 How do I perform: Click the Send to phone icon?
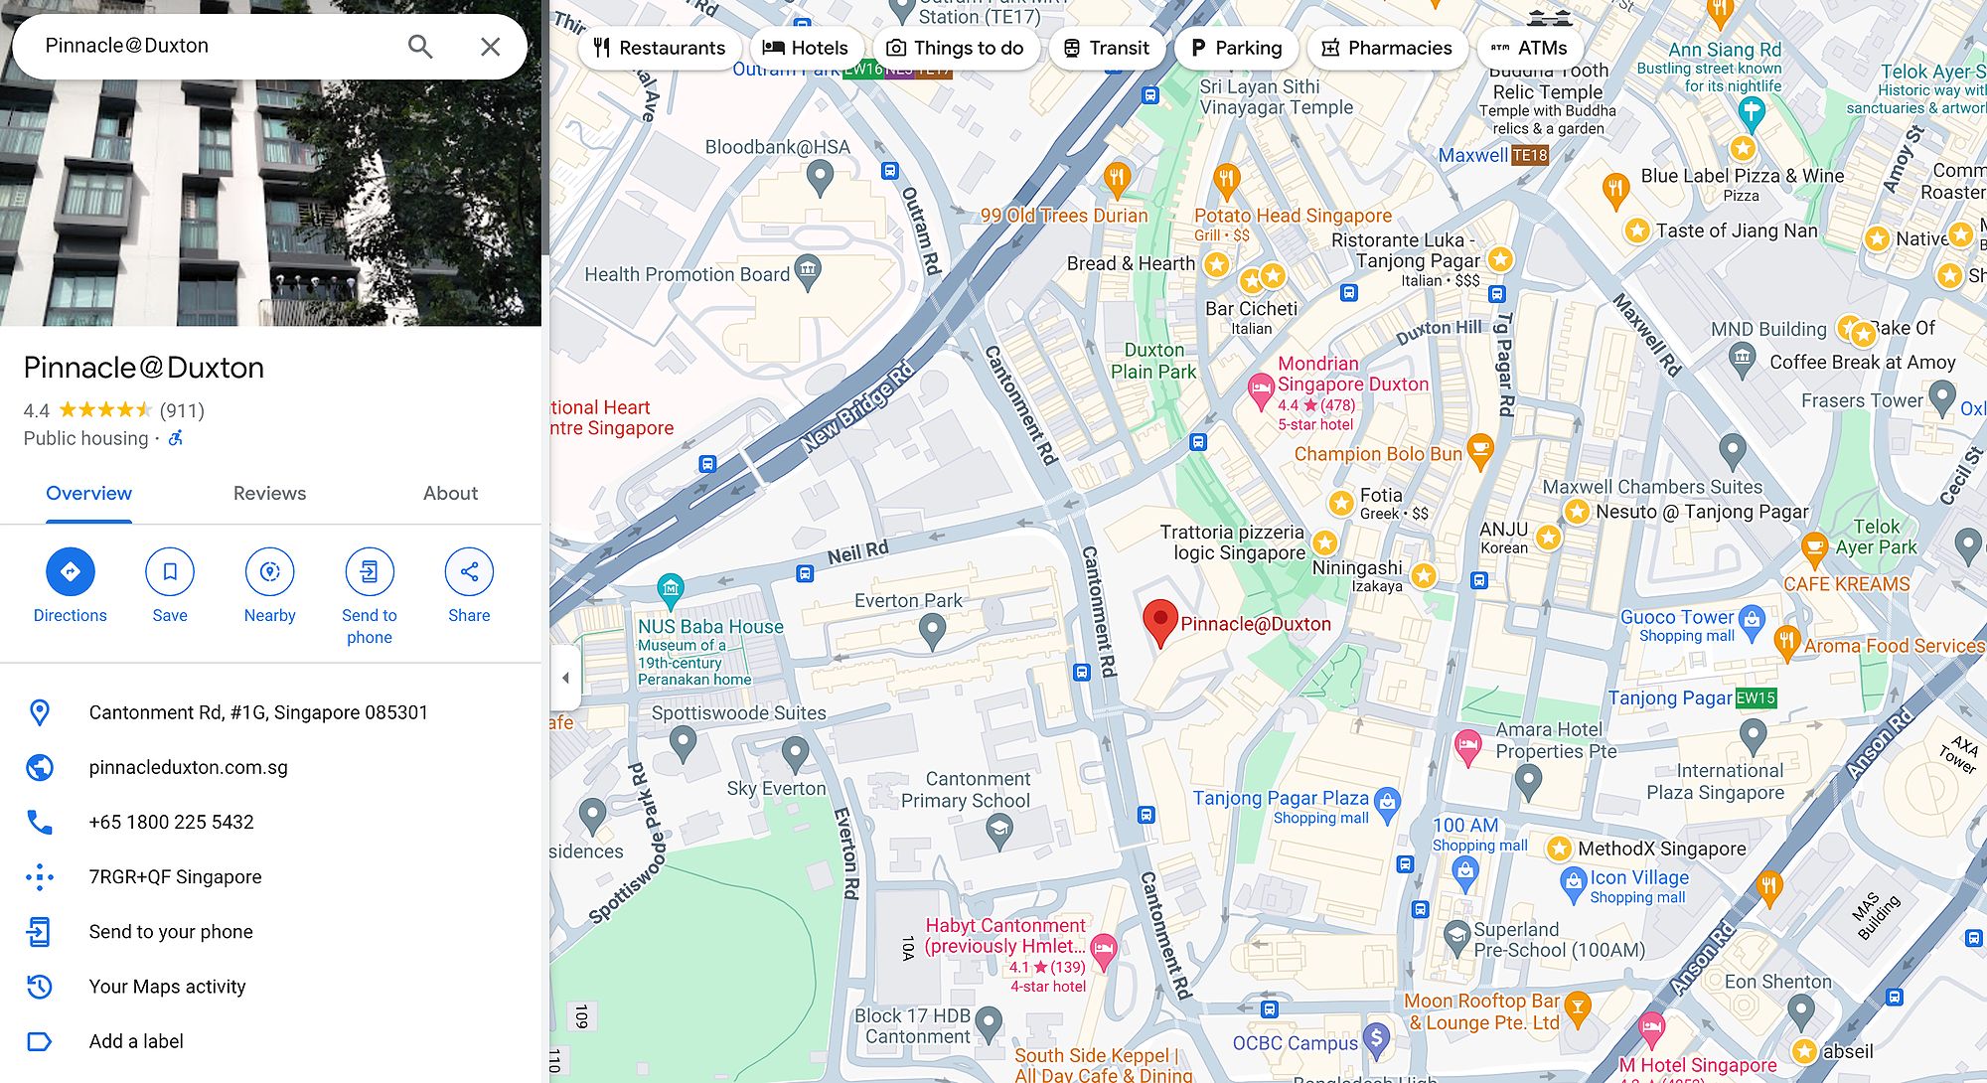click(x=370, y=571)
